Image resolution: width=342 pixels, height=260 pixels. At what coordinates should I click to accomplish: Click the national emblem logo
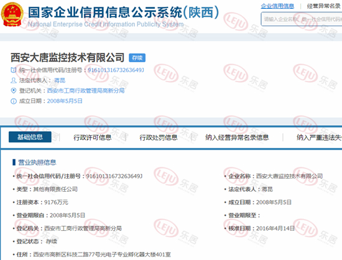pyautogui.click(x=12, y=14)
